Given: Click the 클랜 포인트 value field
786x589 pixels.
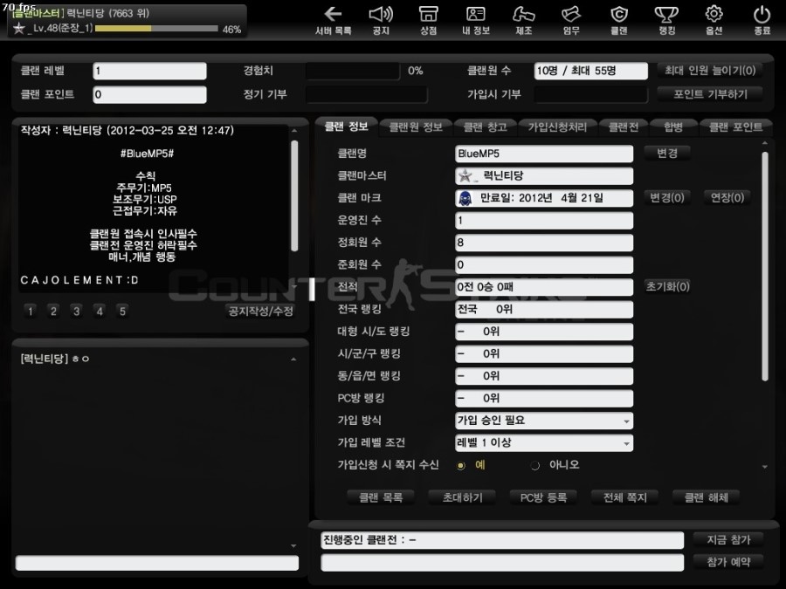Looking at the screenshot, I should coord(149,94).
